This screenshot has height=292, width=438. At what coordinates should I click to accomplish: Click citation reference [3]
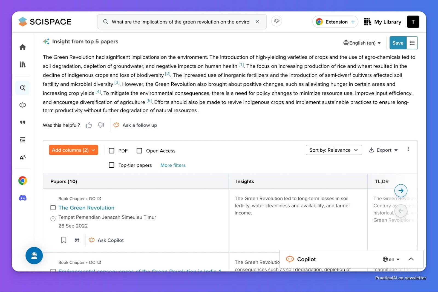(117, 82)
